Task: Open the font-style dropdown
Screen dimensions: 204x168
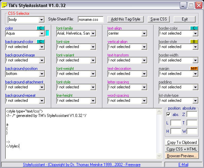Action: pyautogui.click(x=93, y=87)
